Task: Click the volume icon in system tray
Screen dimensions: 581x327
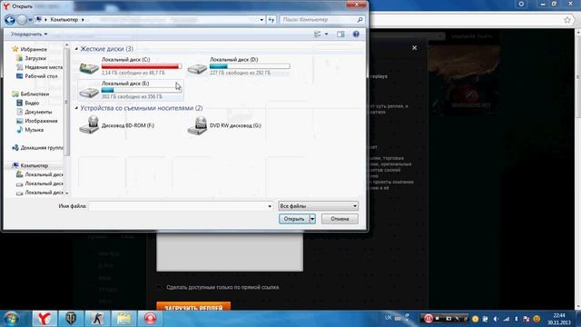Action: pyautogui.click(x=496, y=319)
